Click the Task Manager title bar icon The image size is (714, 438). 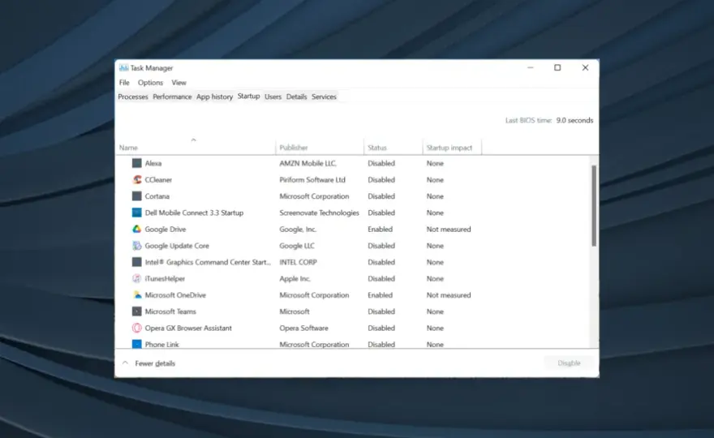[123, 68]
